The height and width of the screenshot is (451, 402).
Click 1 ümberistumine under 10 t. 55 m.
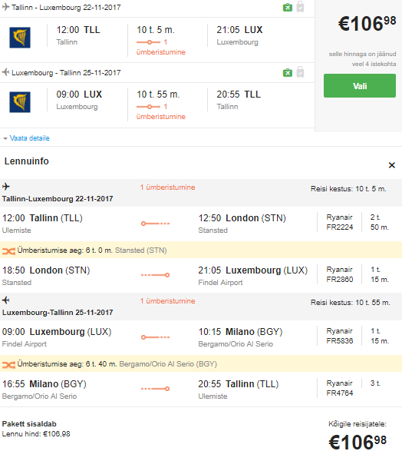pyautogui.click(x=161, y=111)
